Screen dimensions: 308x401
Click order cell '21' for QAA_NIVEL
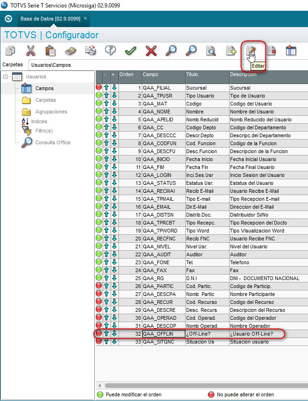pos(130,246)
